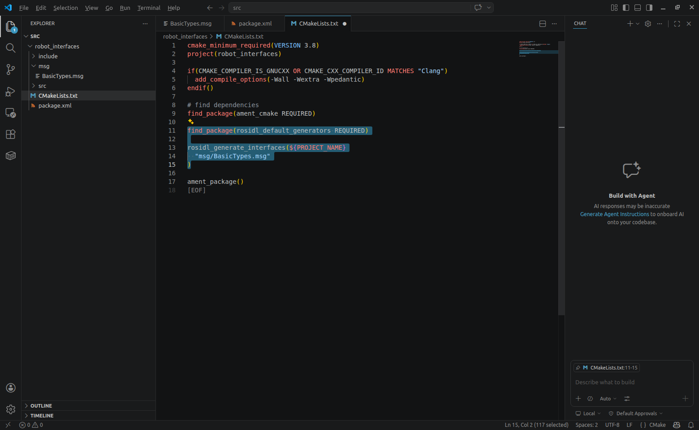Screen dimensions: 699x430
Task: Open the Manage gear icon
Action: coord(11,409)
